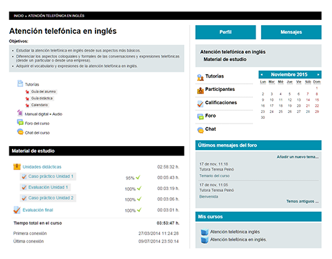The height and width of the screenshot is (259, 332).
Task: Click the Tutorías label in course resources
Action: (32, 84)
